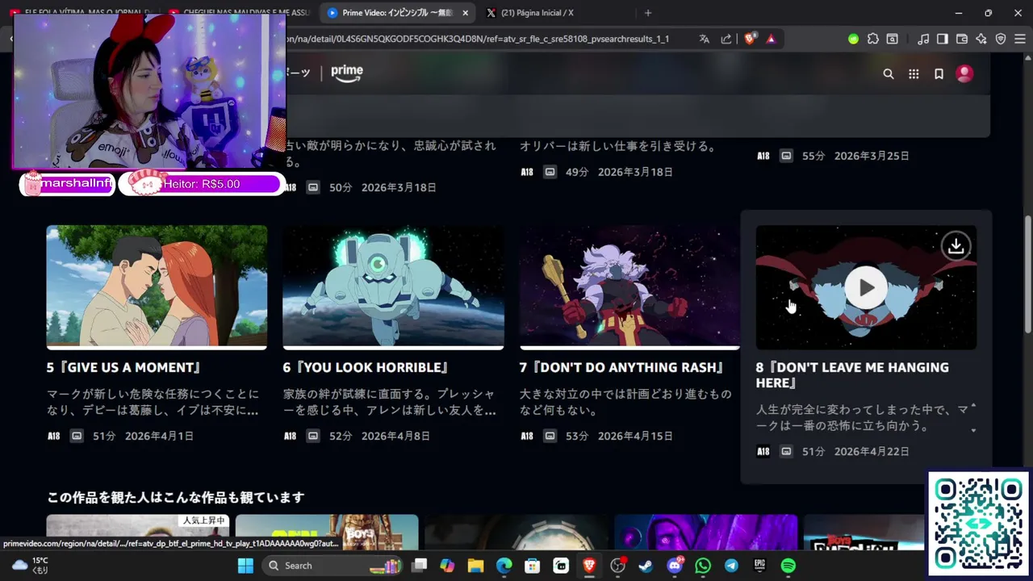Click the subtitles icon under episode 5
Image resolution: width=1033 pixels, height=581 pixels.
click(77, 436)
